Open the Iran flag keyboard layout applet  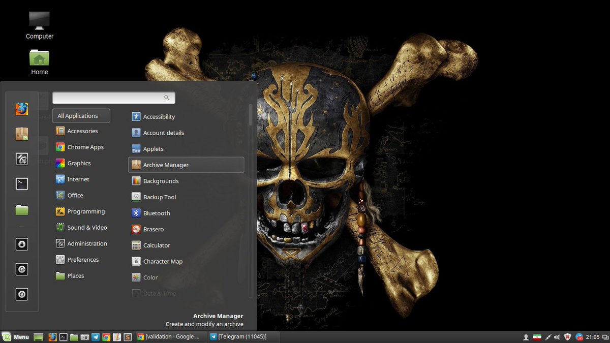(x=537, y=337)
